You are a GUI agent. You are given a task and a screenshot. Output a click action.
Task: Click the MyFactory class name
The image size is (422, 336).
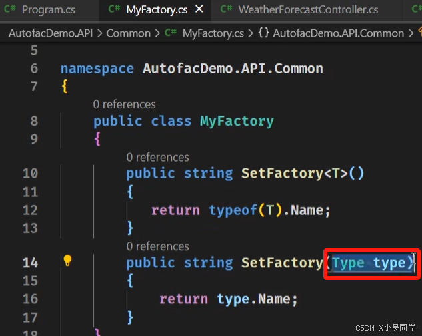pos(237,121)
